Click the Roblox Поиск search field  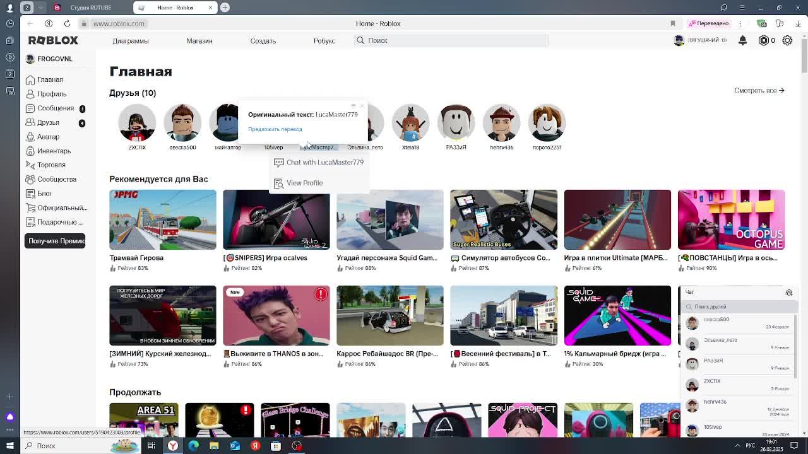pos(451,40)
